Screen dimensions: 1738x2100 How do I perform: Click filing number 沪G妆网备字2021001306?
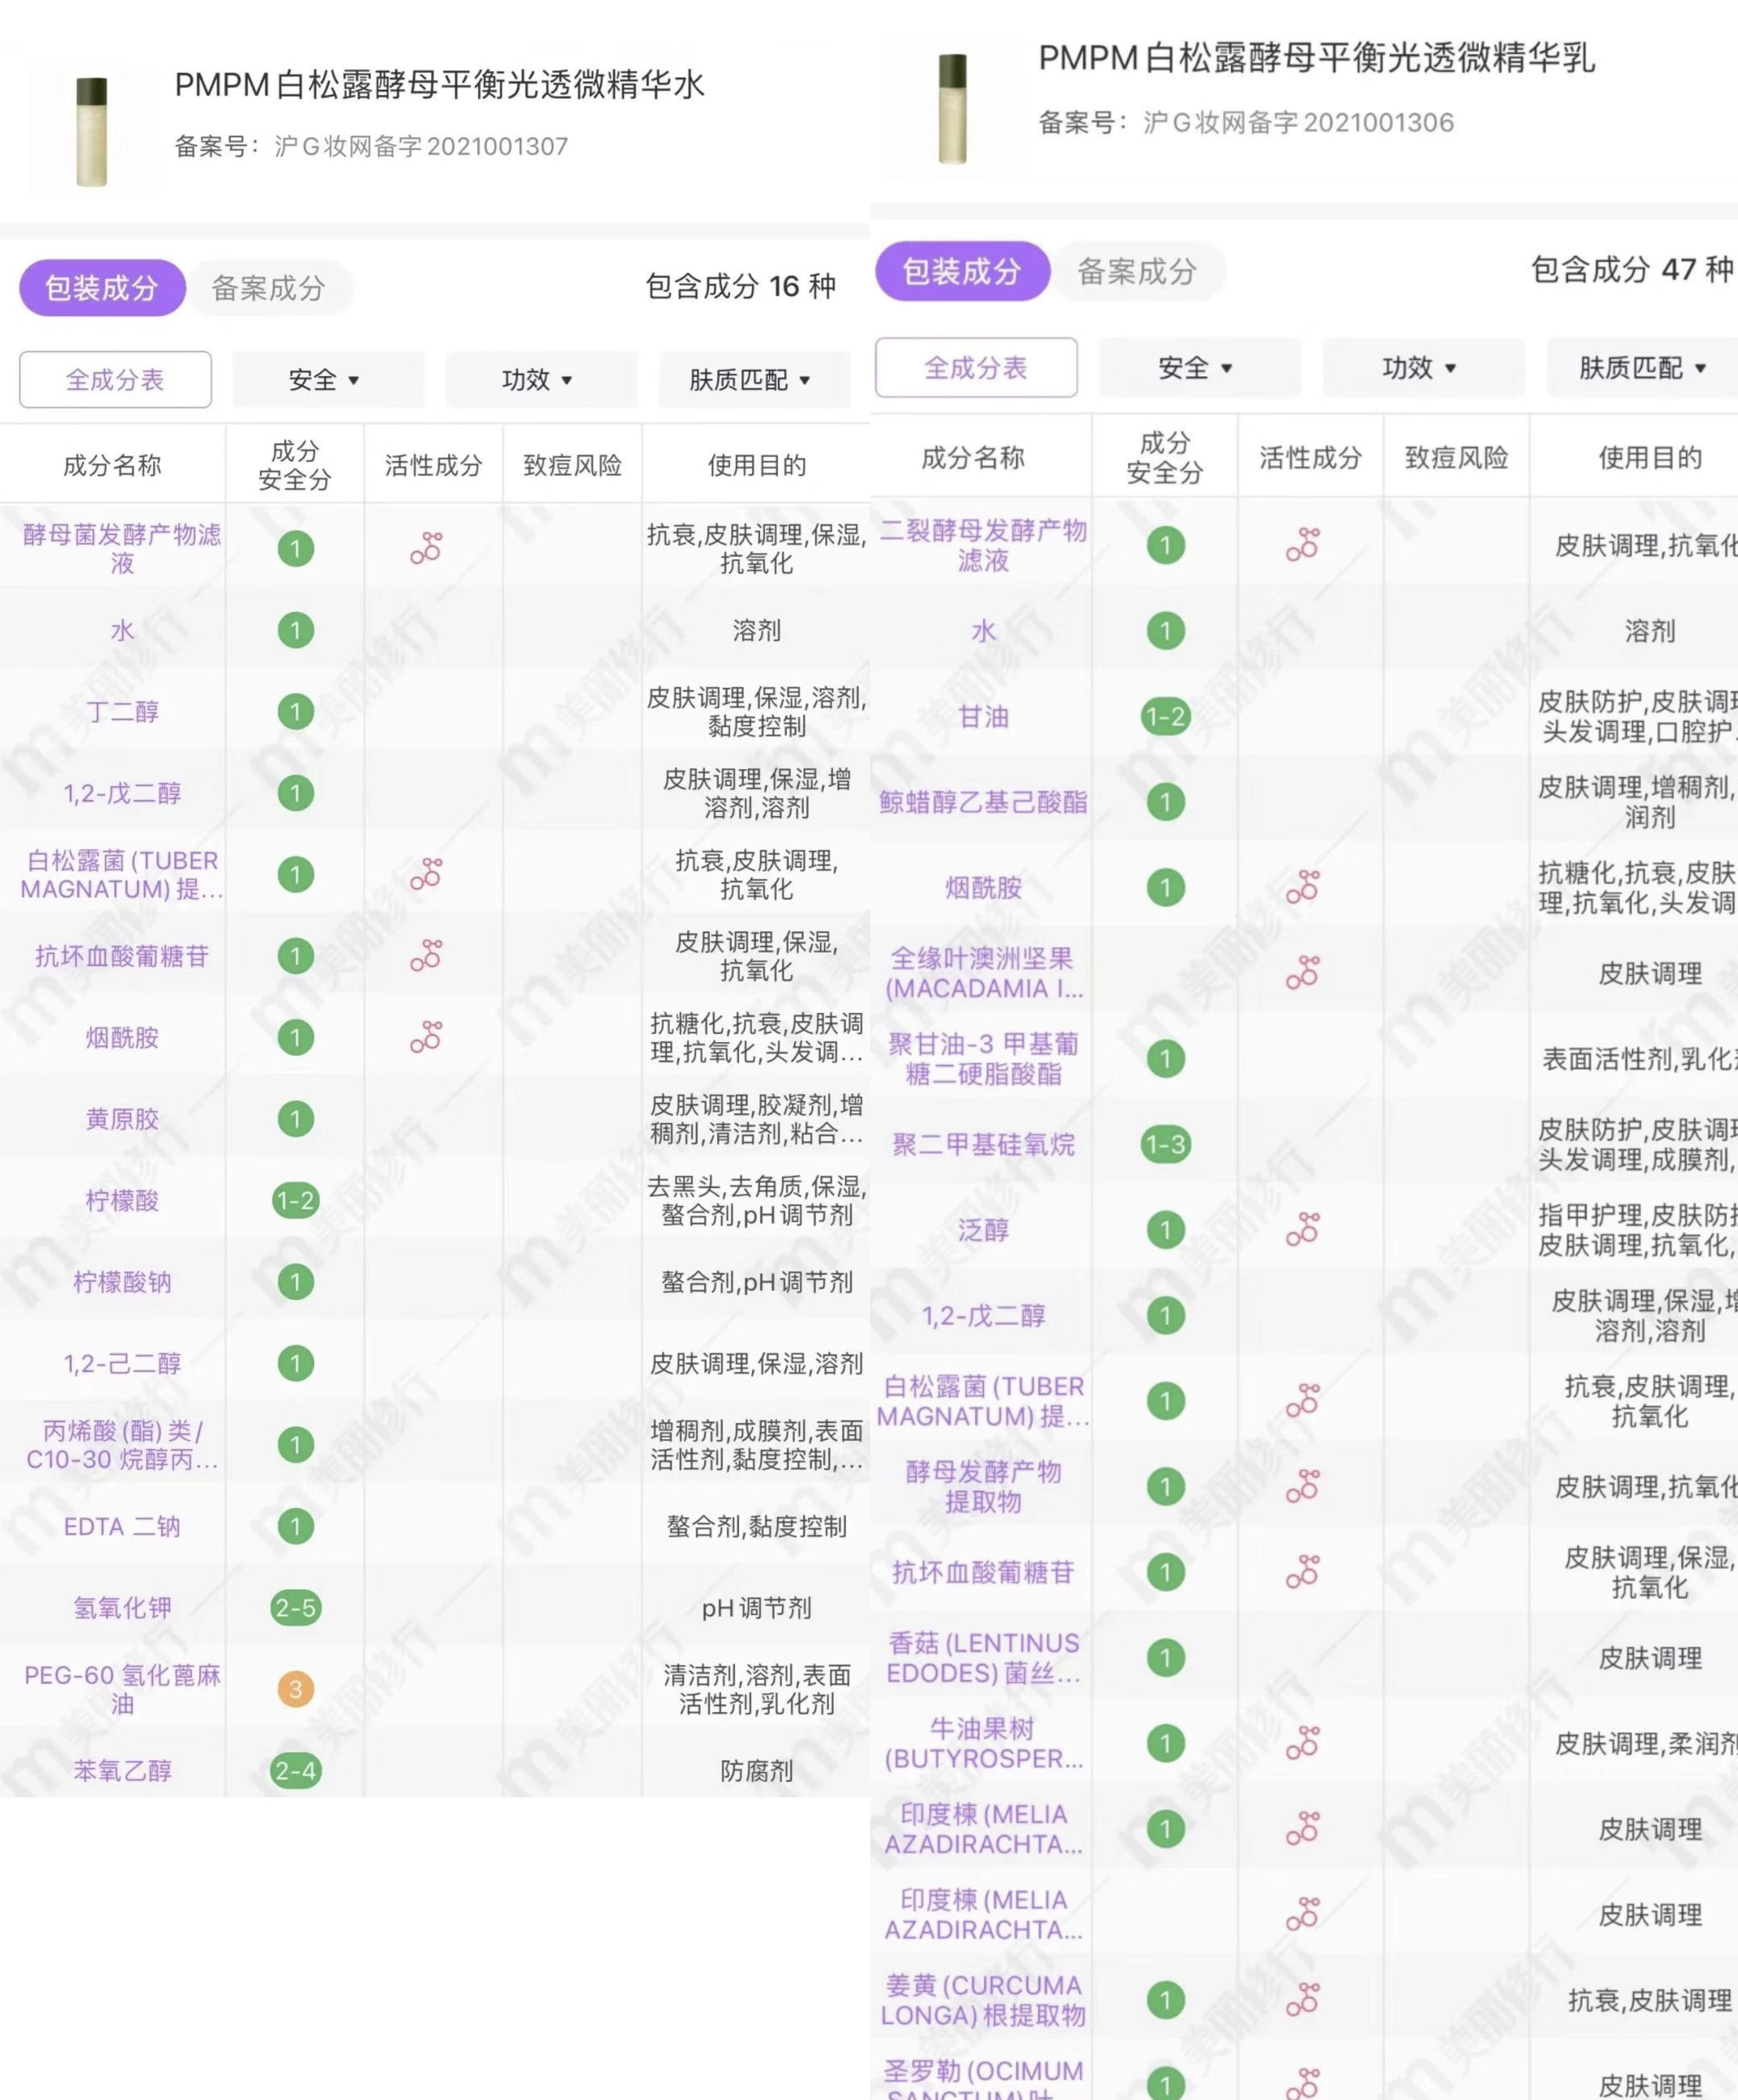[x=1298, y=123]
